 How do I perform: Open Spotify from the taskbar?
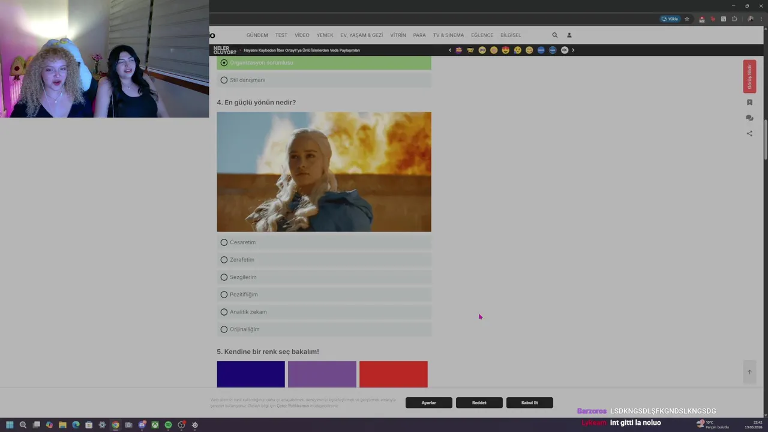point(168,425)
